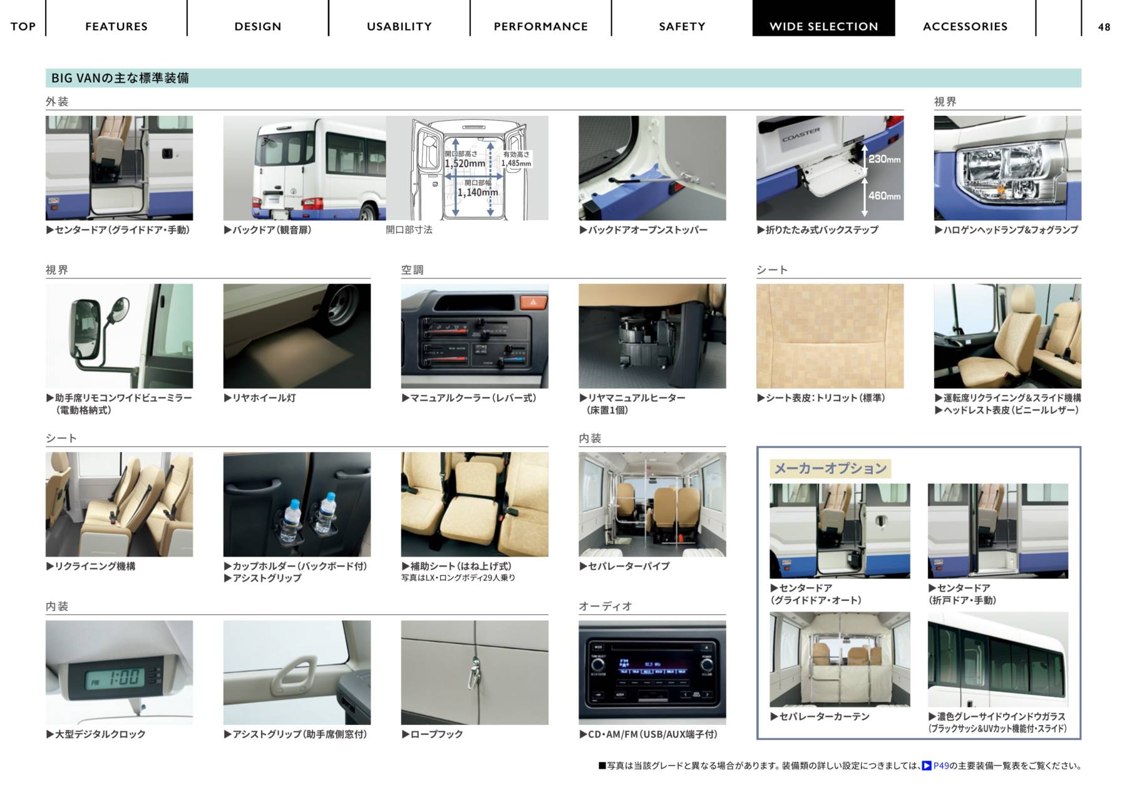Viewport: 1127px width, 797px height.
Task: Navigate to the SAFETY tab
Action: [682, 26]
